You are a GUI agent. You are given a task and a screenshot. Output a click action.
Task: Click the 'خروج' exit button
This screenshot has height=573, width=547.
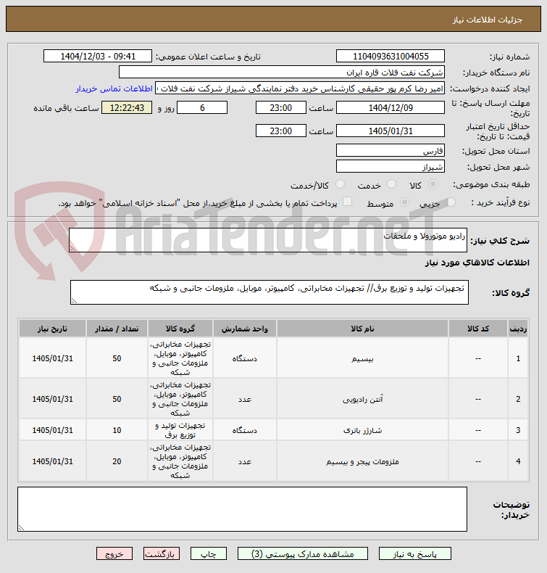pos(114,553)
